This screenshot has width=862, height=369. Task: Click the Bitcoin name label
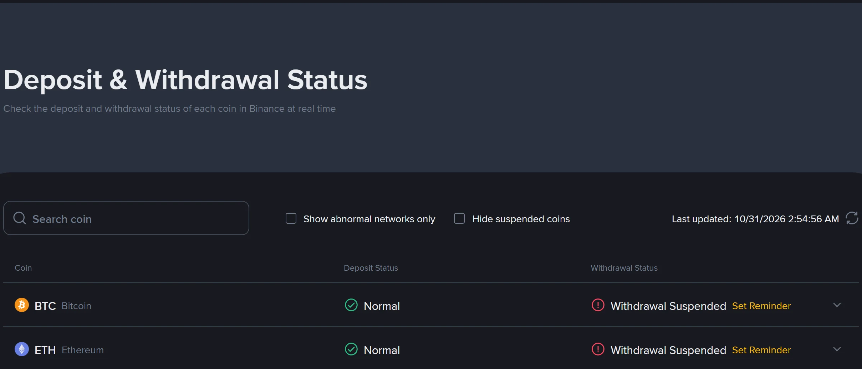point(76,306)
